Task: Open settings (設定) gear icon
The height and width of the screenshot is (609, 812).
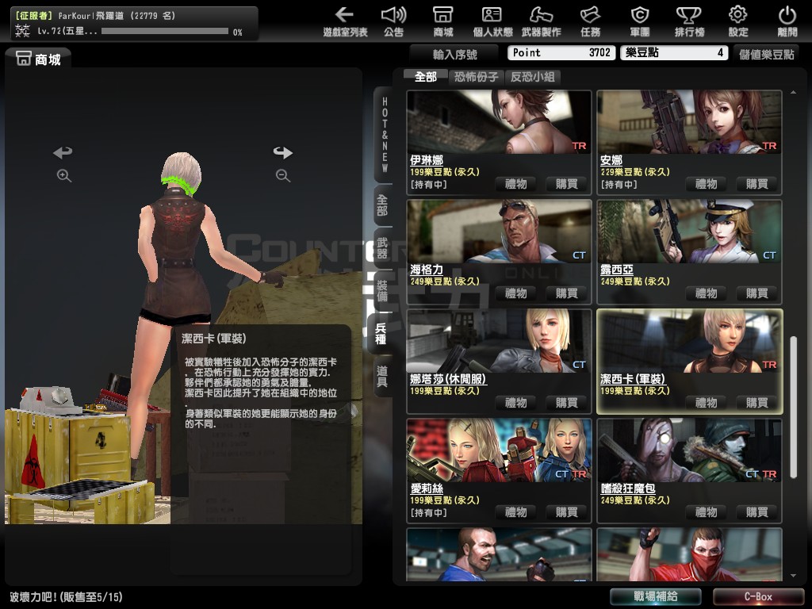Action: coord(737,21)
